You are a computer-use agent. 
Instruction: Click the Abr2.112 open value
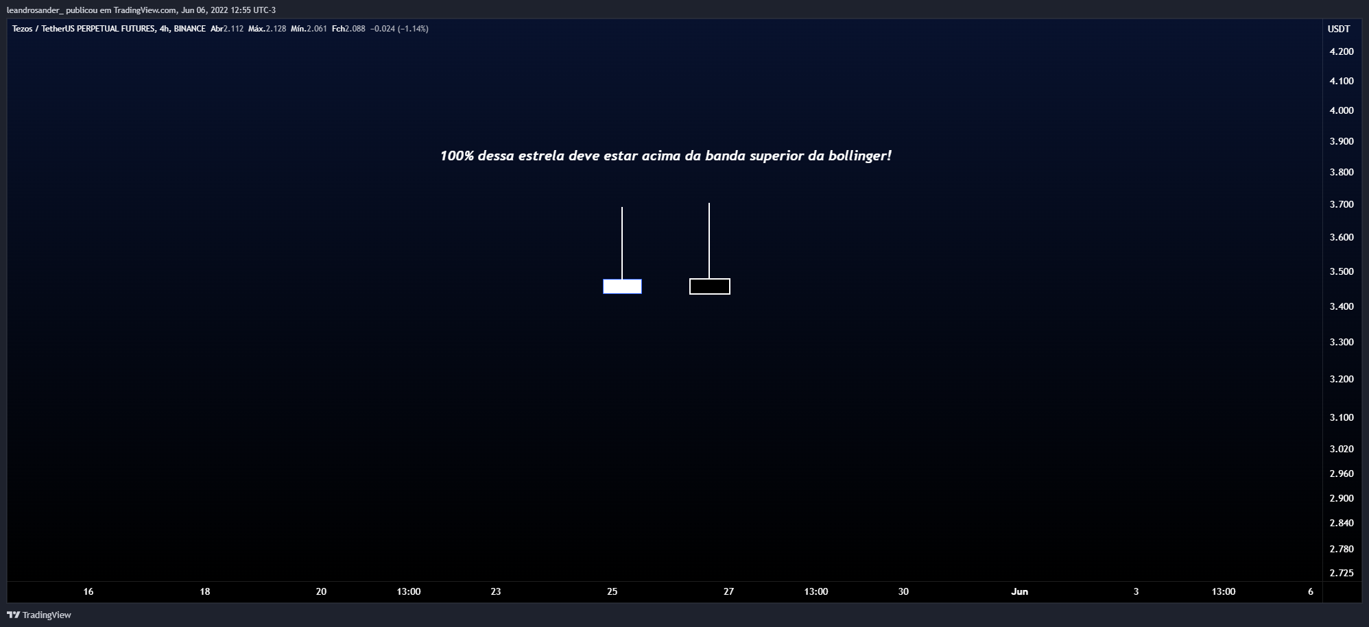(227, 29)
